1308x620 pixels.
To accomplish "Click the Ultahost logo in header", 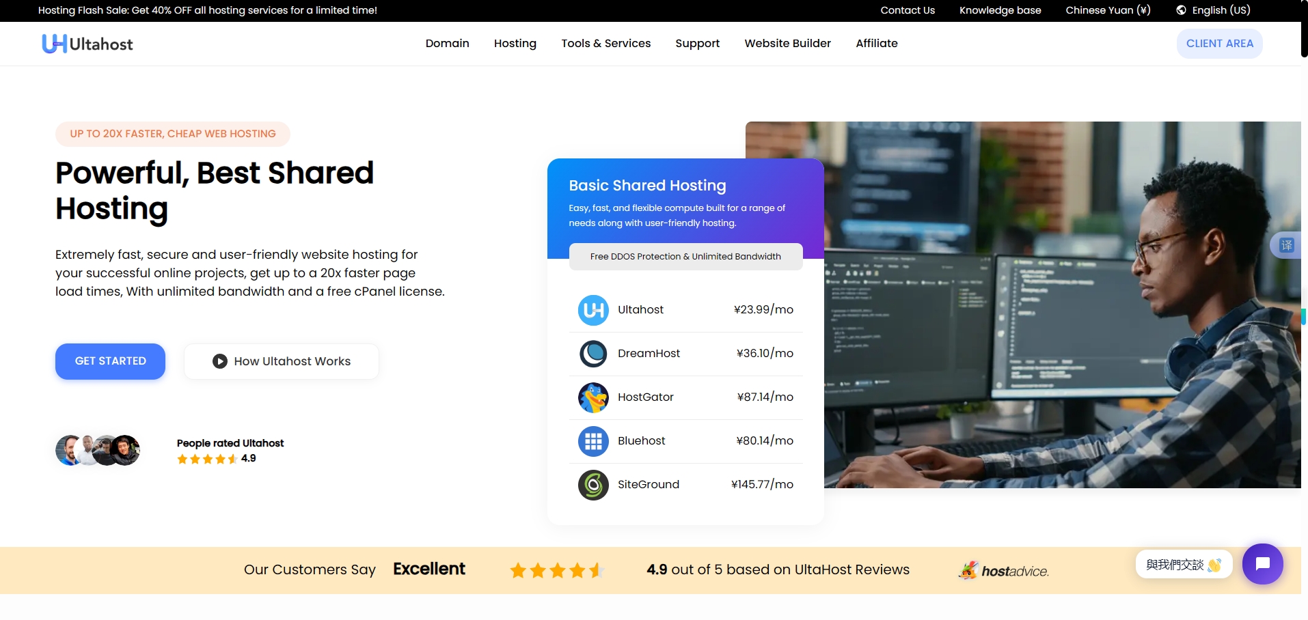I will [87, 44].
